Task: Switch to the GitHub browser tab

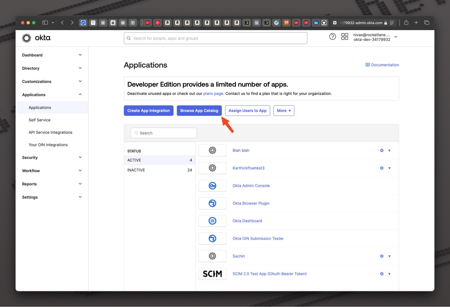Action: pyautogui.click(x=324, y=23)
